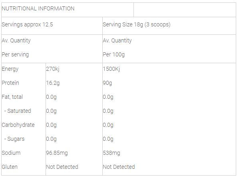Screen dimensions: 241x178
Task: Click the NUTRITIONAL INFORMATION table heading
Action: (38, 8)
